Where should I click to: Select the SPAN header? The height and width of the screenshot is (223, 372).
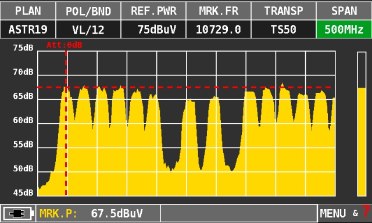pos(344,10)
